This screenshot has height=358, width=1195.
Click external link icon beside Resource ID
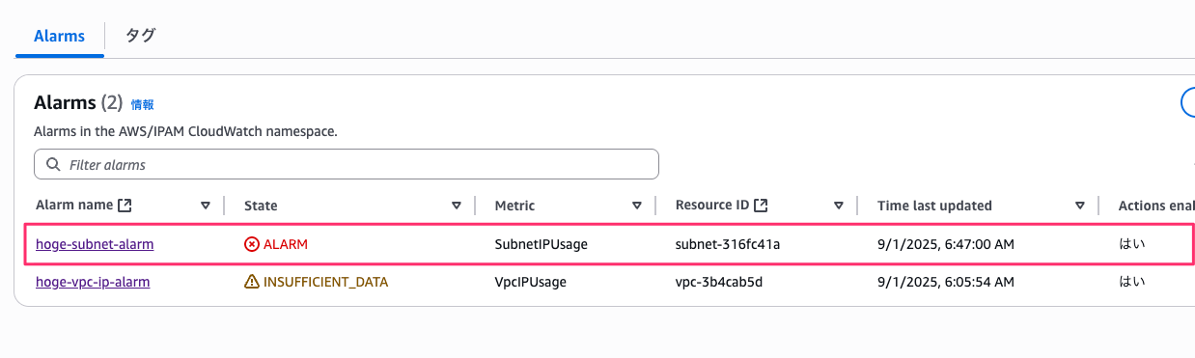761,206
